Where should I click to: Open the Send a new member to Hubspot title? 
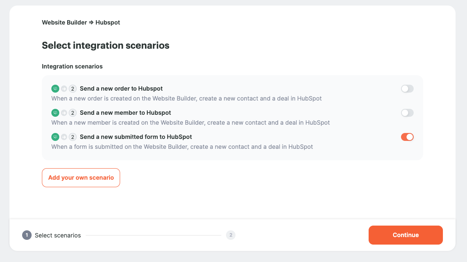tap(125, 113)
